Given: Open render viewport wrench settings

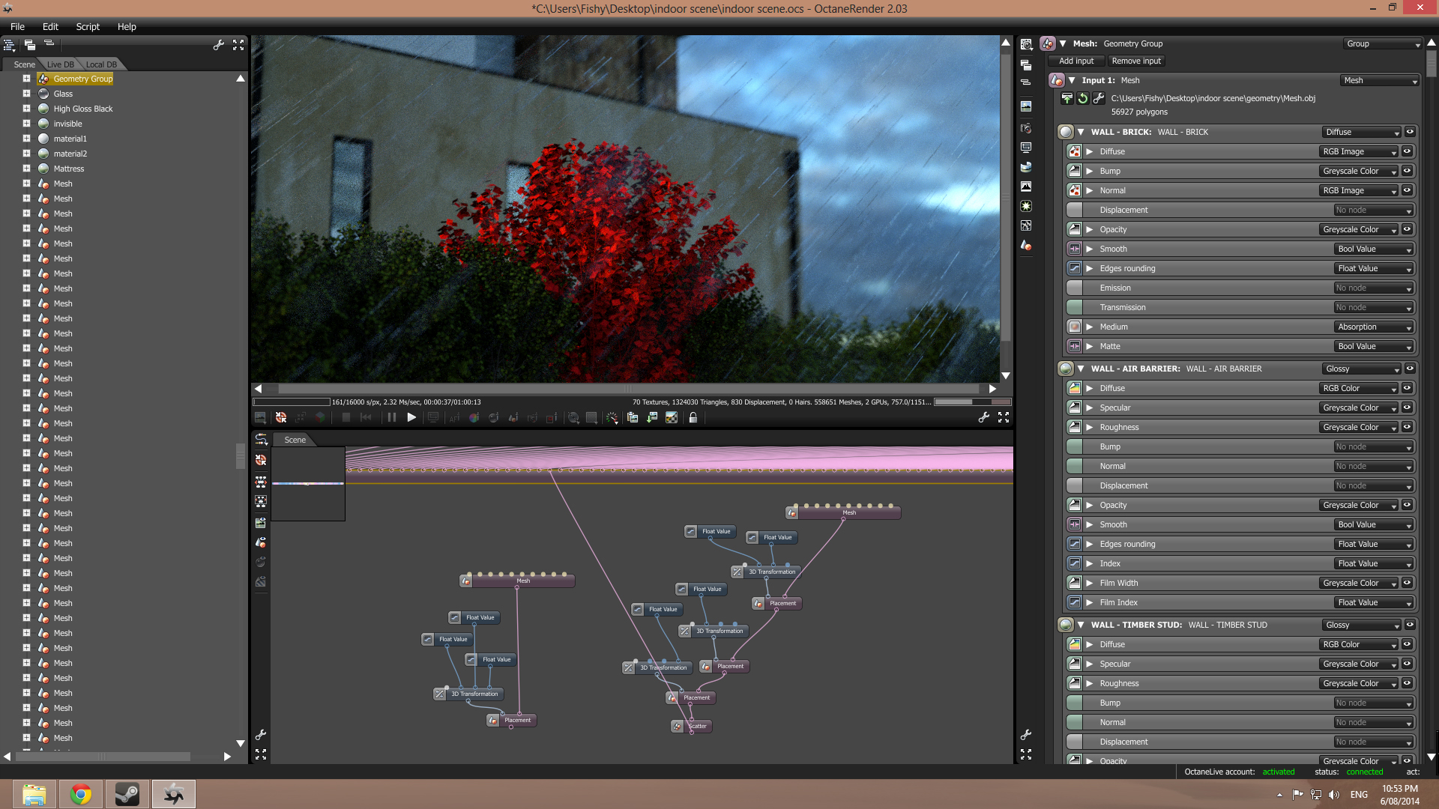Looking at the screenshot, I should coord(983,418).
